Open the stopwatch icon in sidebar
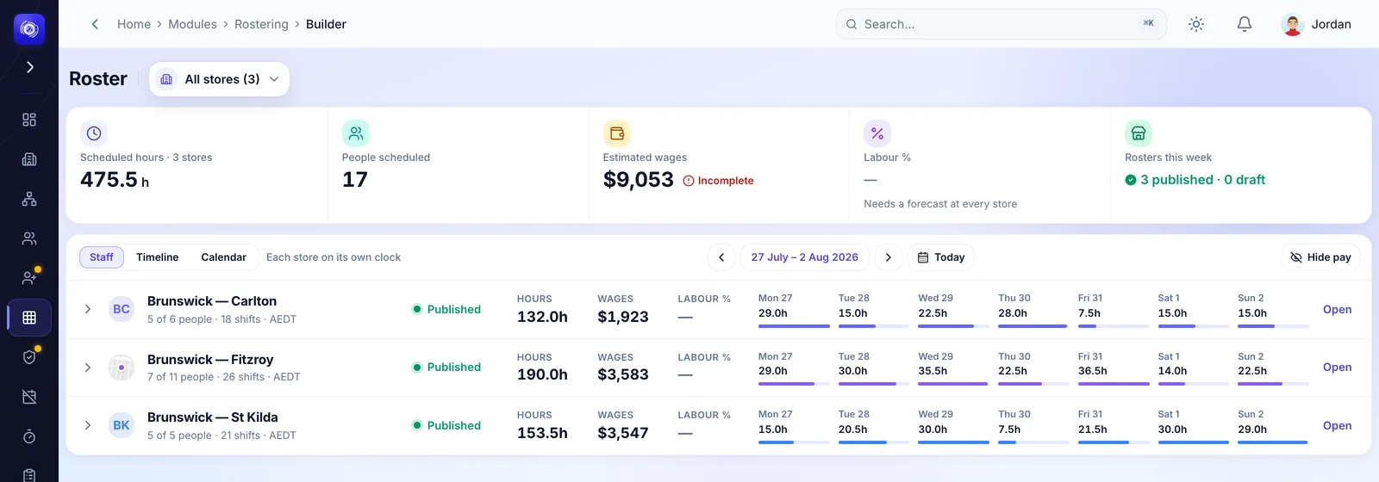This screenshot has width=1379, height=482. point(29,436)
